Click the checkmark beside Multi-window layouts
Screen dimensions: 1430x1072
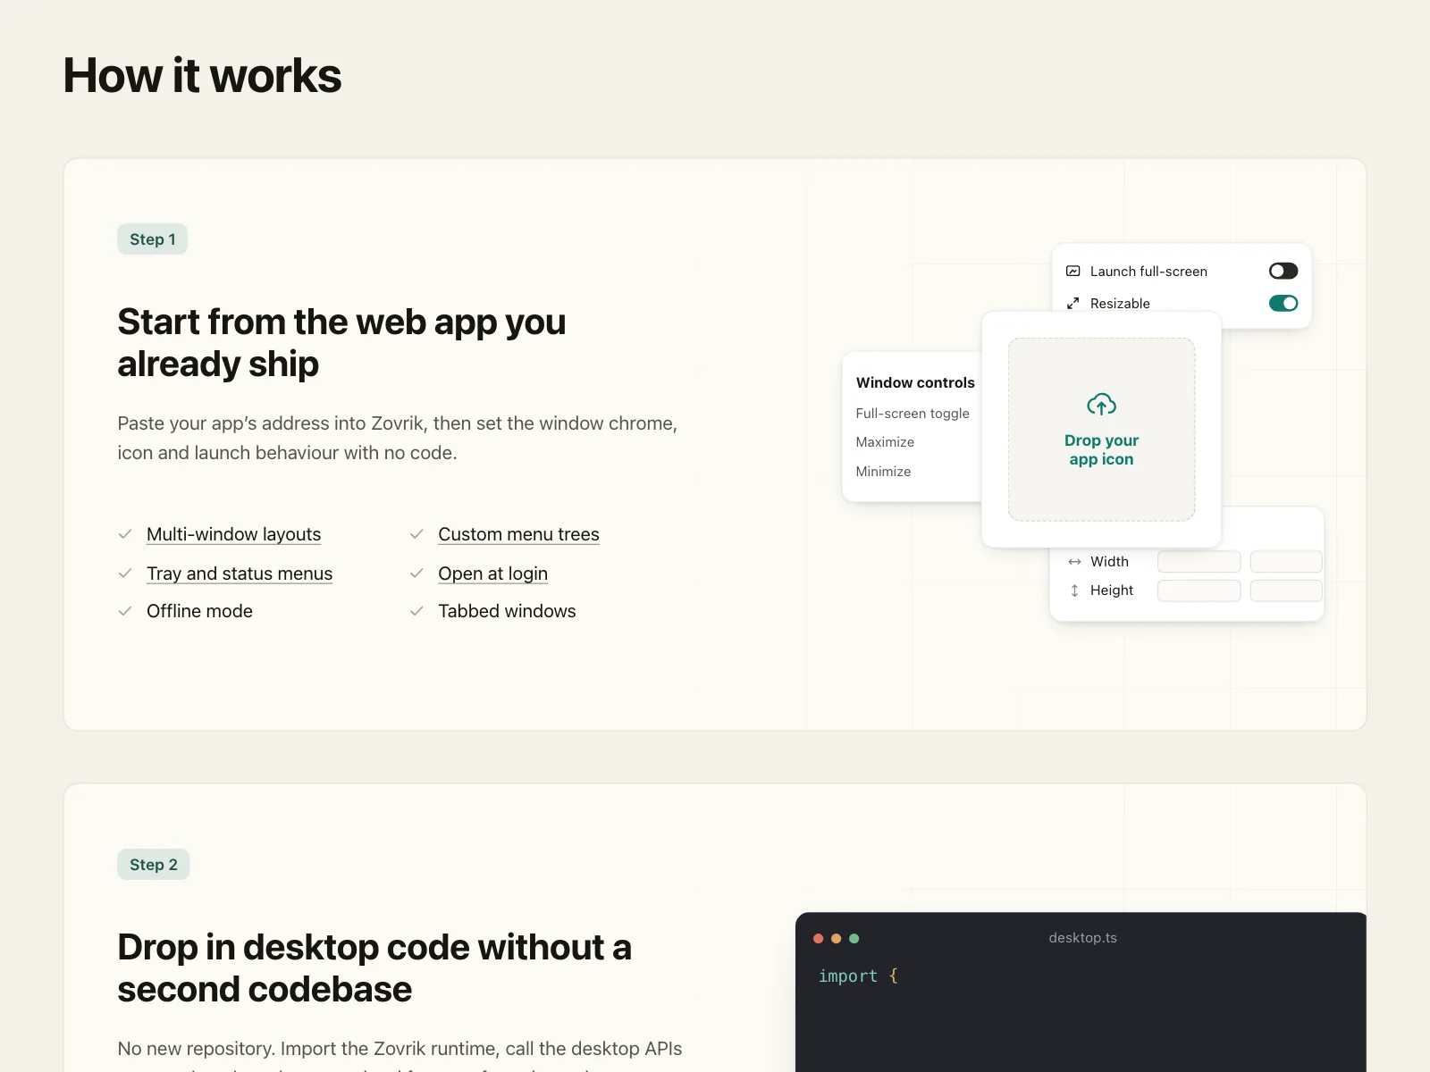[x=125, y=534]
